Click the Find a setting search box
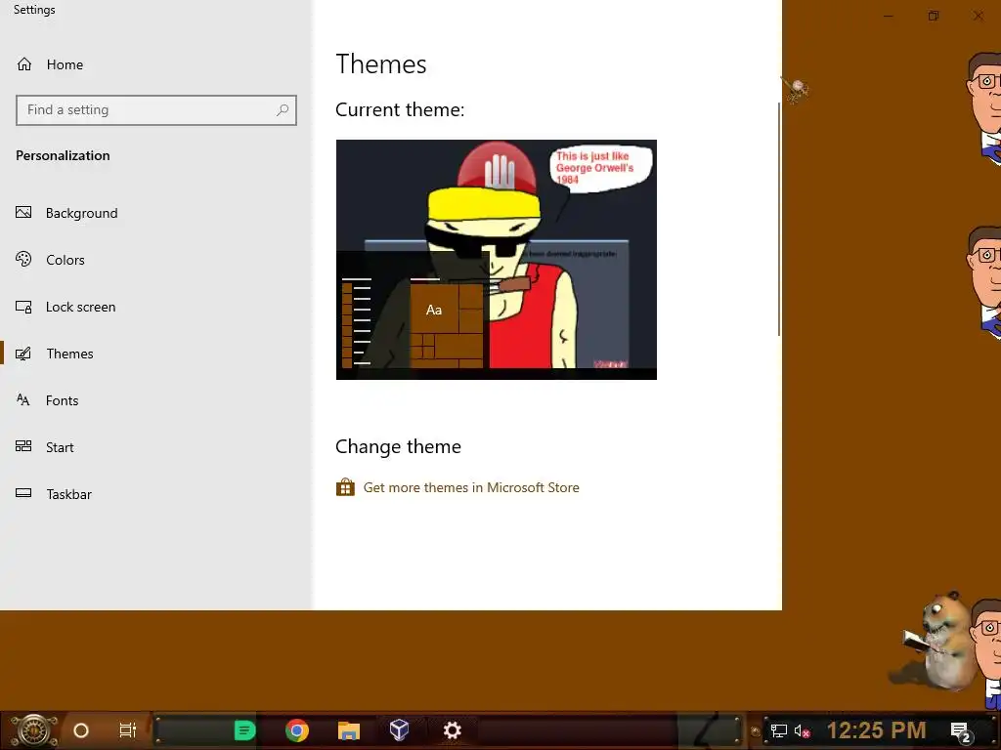Image resolution: width=1001 pixels, height=750 pixels. pyautogui.click(x=155, y=109)
